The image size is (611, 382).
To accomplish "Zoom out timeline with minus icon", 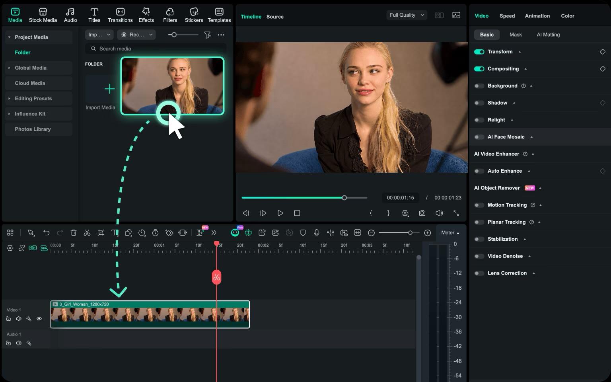I will [x=371, y=233].
